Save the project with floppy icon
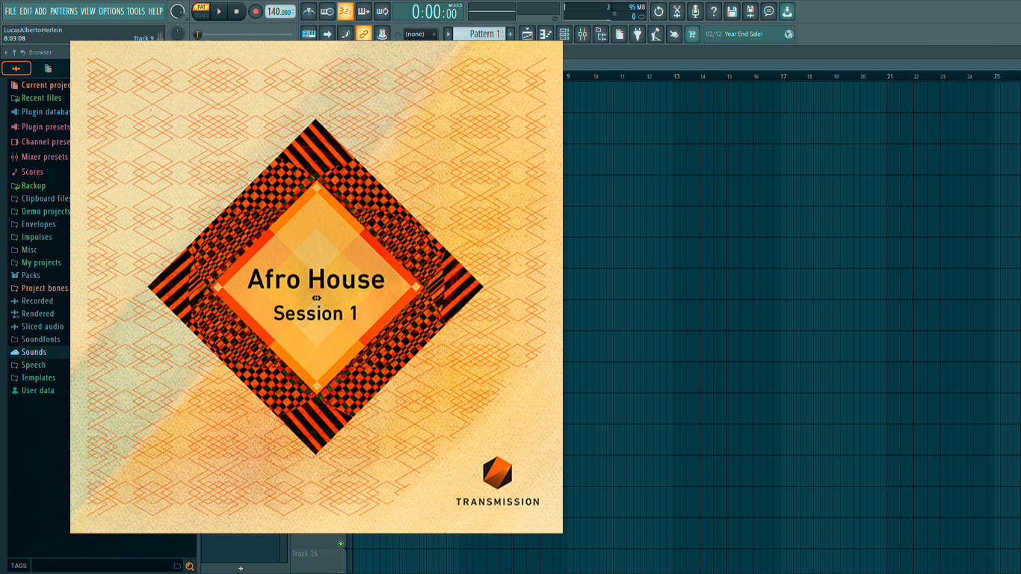The width and height of the screenshot is (1021, 574). [732, 11]
